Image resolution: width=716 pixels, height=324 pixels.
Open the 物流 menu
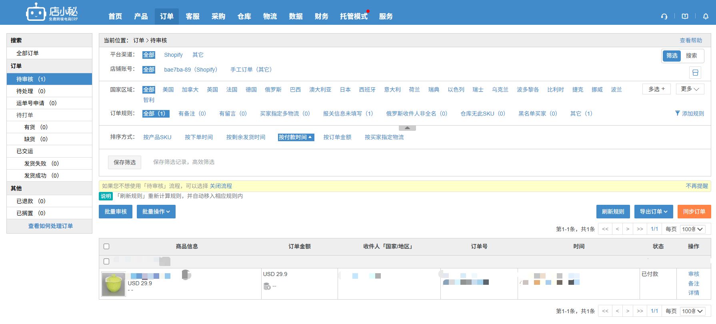pyautogui.click(x=270, y=16)
